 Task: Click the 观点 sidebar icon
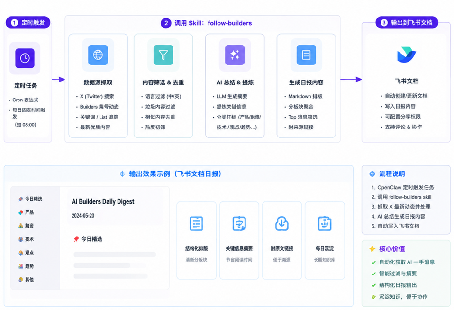point(20,253)
